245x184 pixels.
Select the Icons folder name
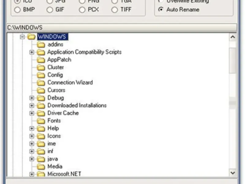coord(54,136)
